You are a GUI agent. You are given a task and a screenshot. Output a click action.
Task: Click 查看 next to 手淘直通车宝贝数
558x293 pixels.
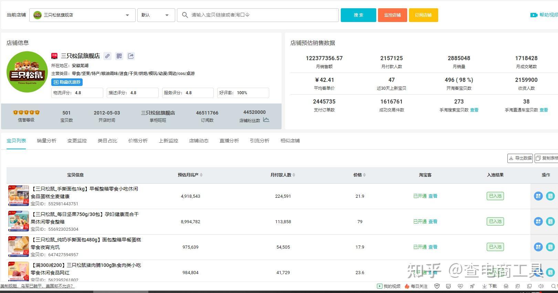point(544,110)
